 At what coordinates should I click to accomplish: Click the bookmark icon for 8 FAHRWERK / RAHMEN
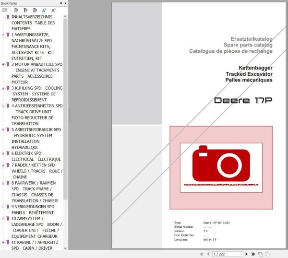pos(8,183)
